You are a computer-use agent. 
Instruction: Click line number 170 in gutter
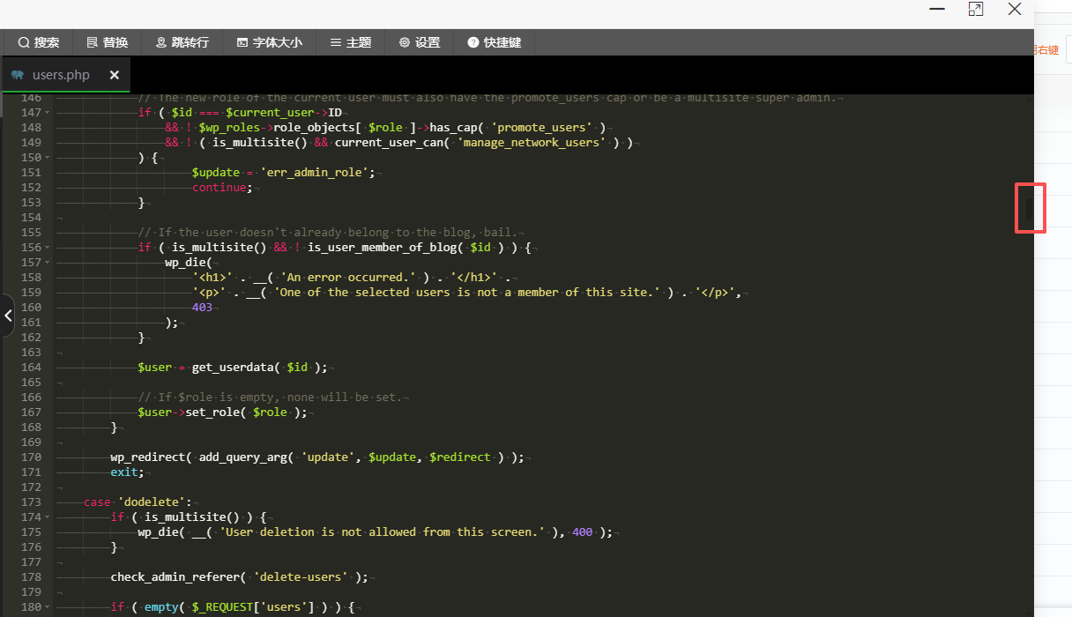pyautogui.click(x=32, y=457)
